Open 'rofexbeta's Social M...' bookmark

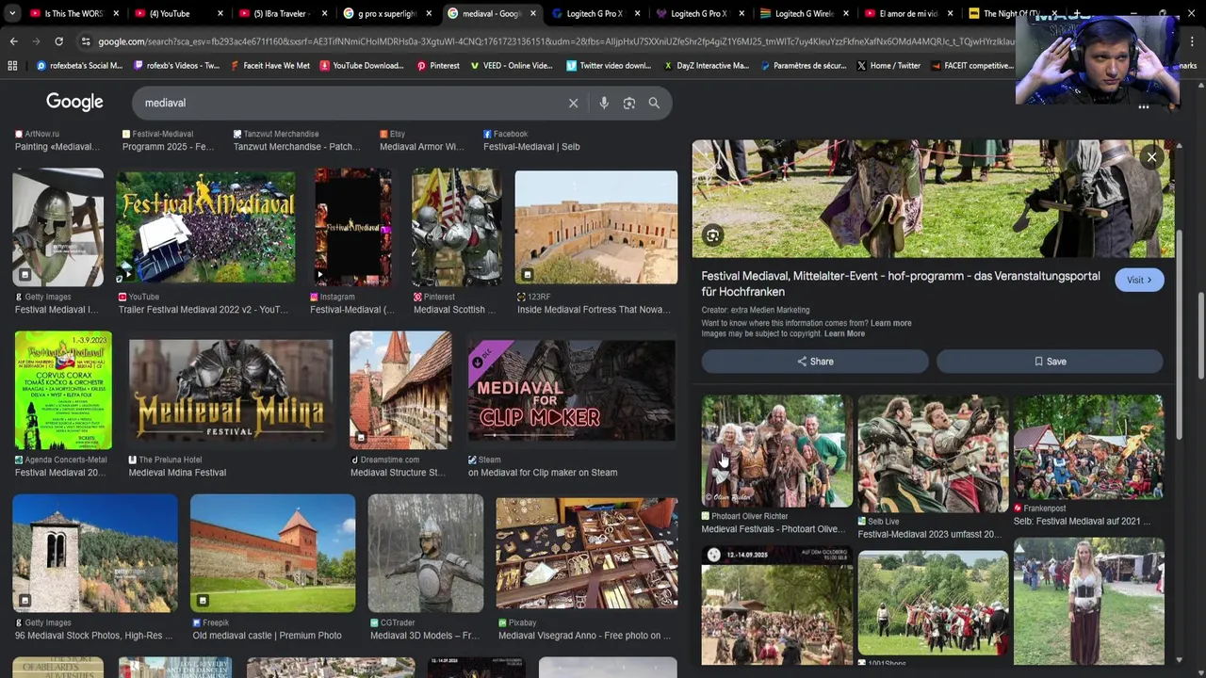click(x=80, y=66)
